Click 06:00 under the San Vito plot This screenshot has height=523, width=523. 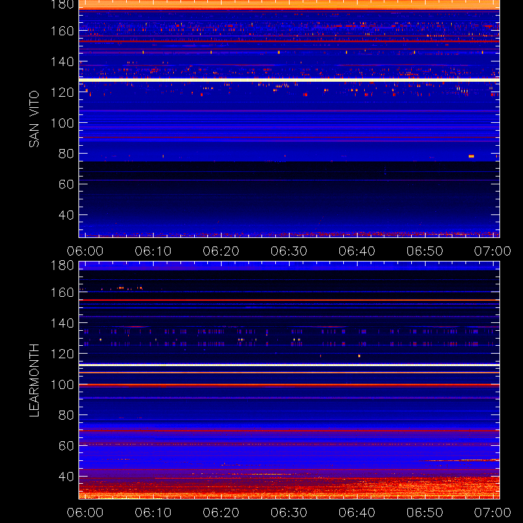coord(85,251)
